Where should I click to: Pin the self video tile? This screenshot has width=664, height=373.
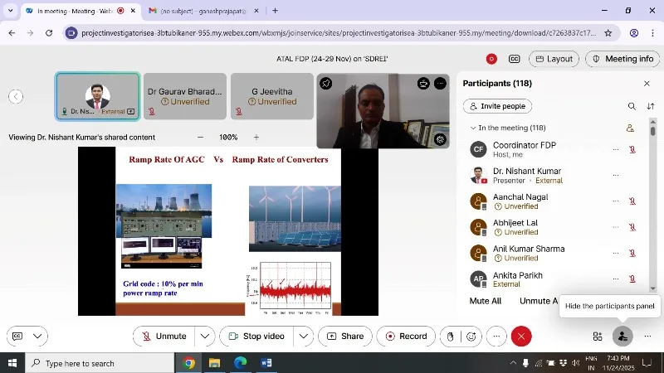click(x=327, y=84)
